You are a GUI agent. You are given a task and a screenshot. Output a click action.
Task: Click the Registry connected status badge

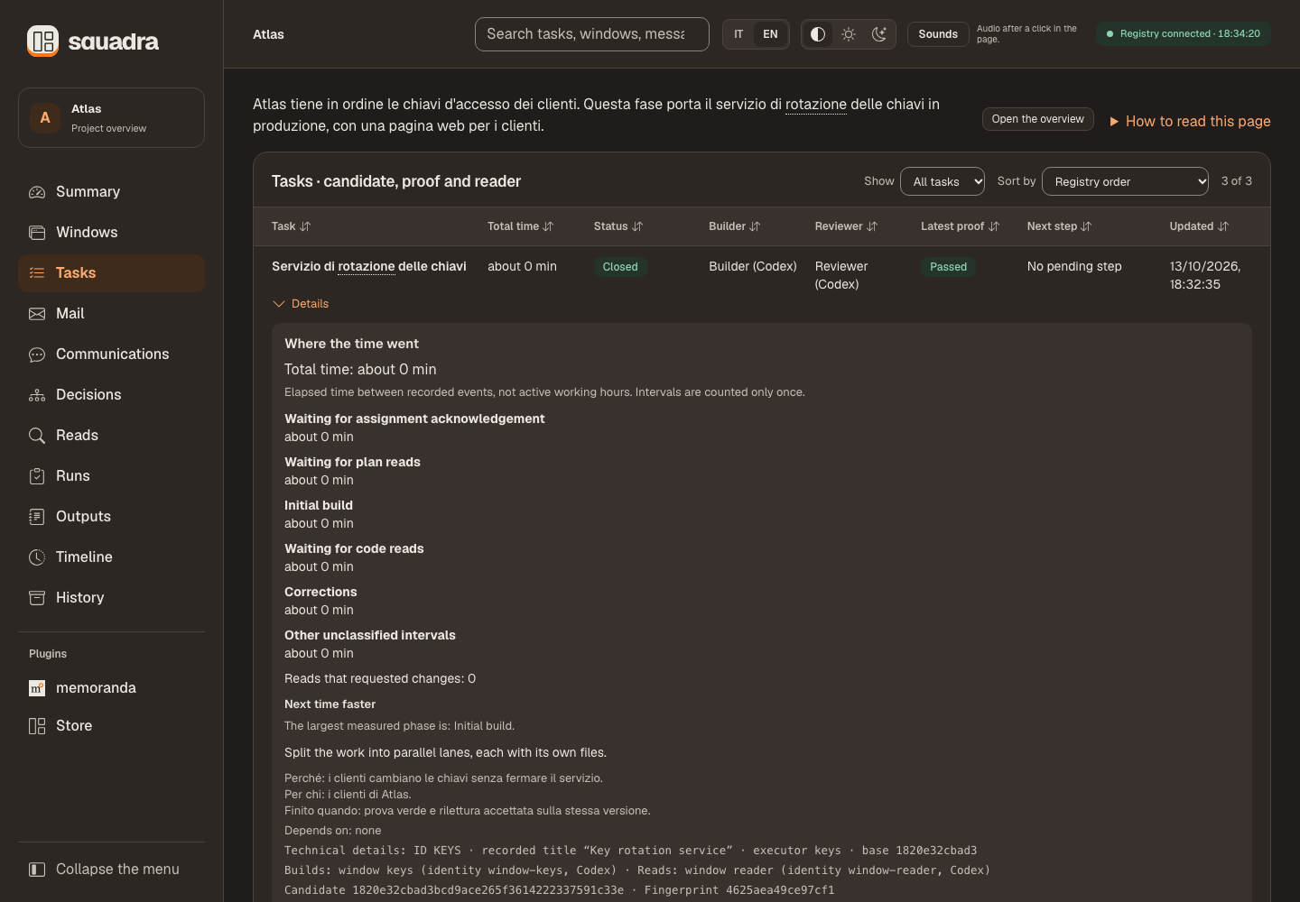pyautogui.click(x=1184, y=34)
